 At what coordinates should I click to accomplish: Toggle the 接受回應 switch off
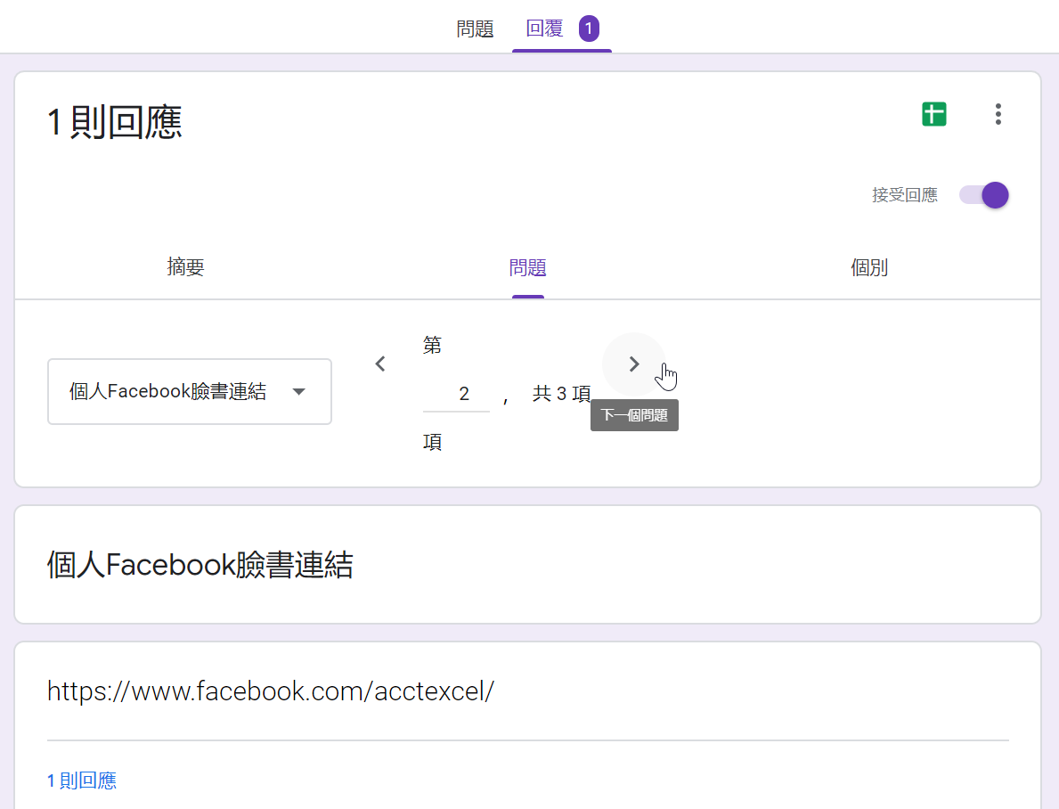tap(984, 195)
